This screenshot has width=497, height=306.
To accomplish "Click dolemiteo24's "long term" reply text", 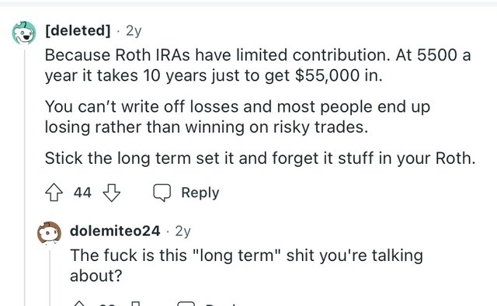I will (246, 266).
